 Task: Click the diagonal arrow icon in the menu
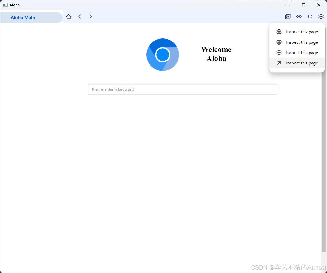coord(279,63)
